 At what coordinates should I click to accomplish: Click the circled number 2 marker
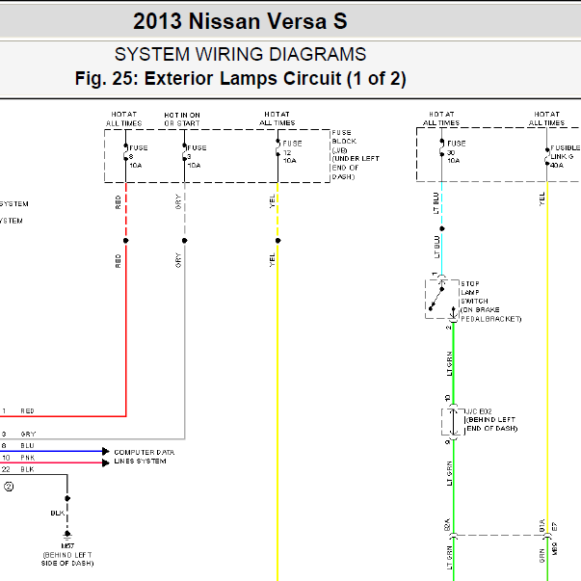point(9,487)
